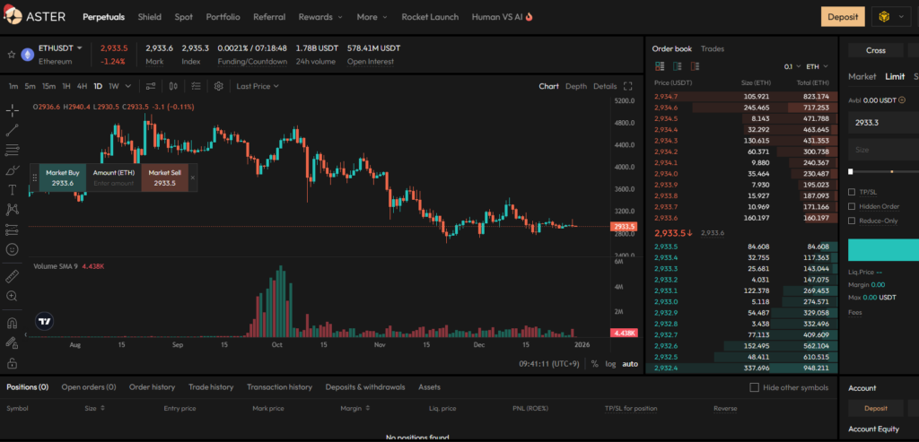Expand the Rewards menu
Viewport: 919px width, 442px height.
coord(320,17)
